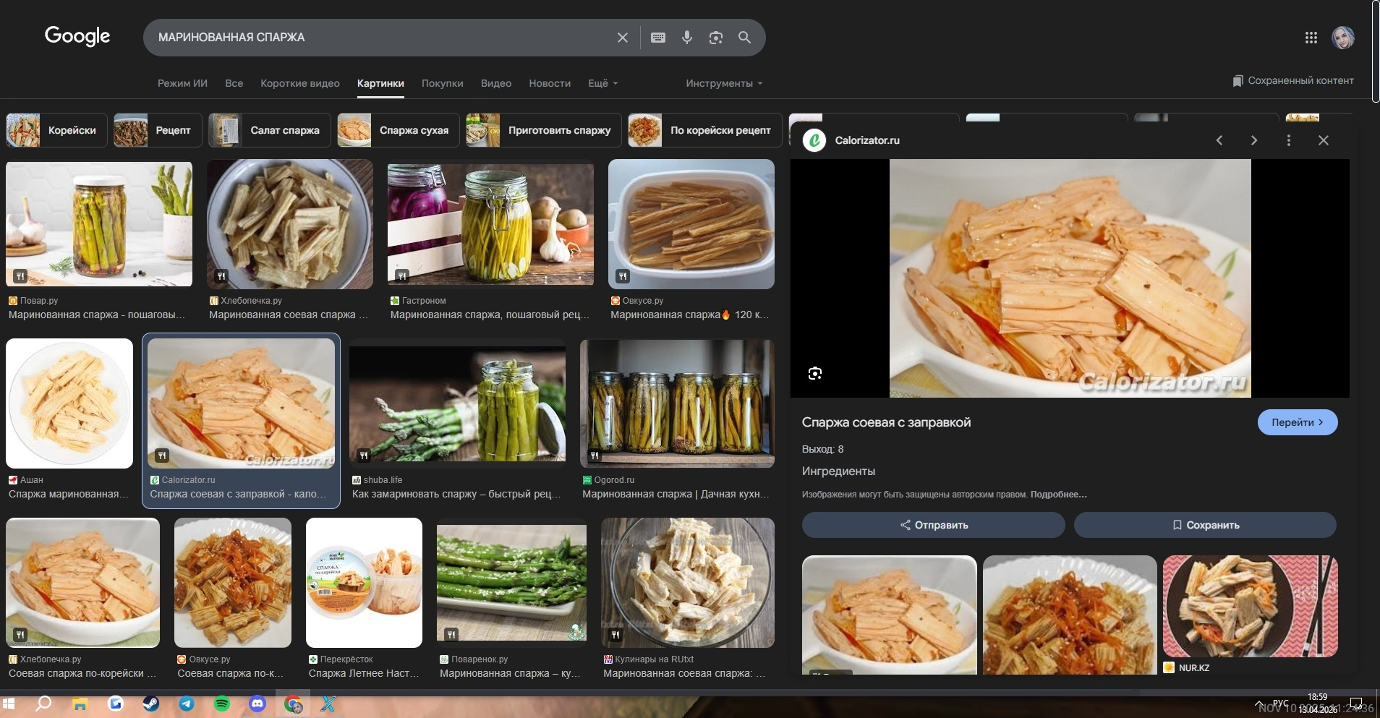Open Spotify from the taskbar
Image resolution: width=1380 pixels, height=718 pixels.
222,704
